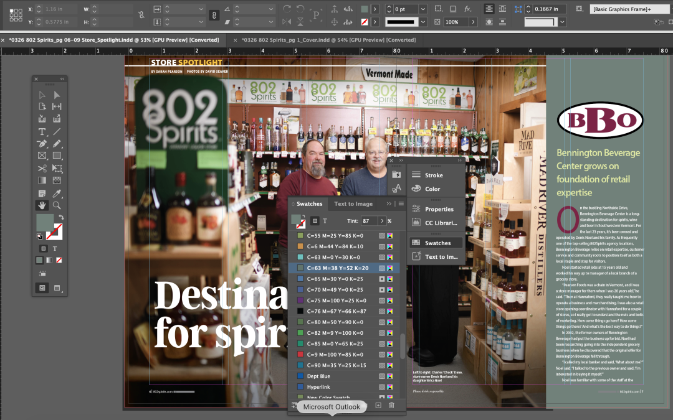The height and width of the screenshot is (420, 673).
Task: Toggle Formatting Affects Text in Swatches panel
Action: 325,220
